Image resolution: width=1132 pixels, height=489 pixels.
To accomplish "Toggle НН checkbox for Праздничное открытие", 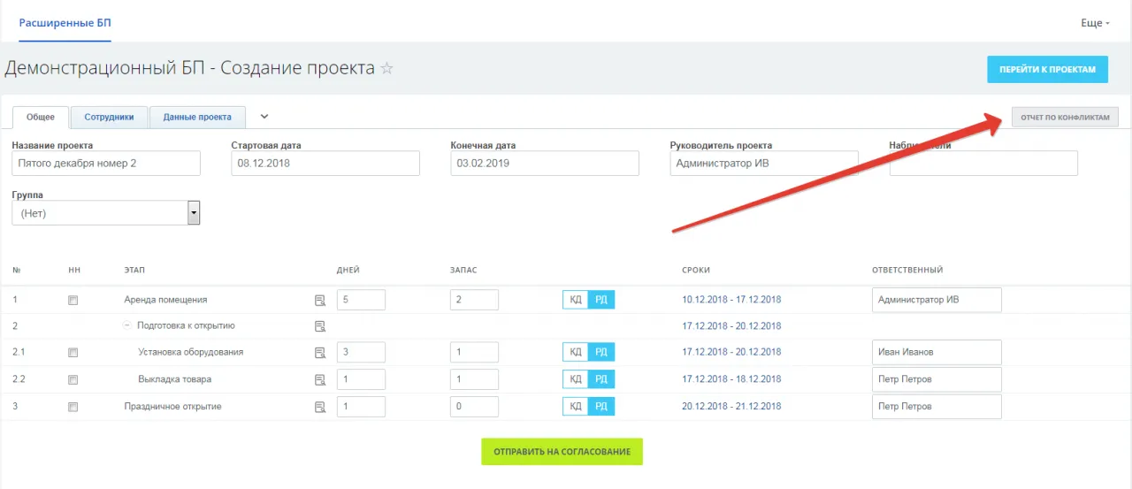I will [73, 408].
